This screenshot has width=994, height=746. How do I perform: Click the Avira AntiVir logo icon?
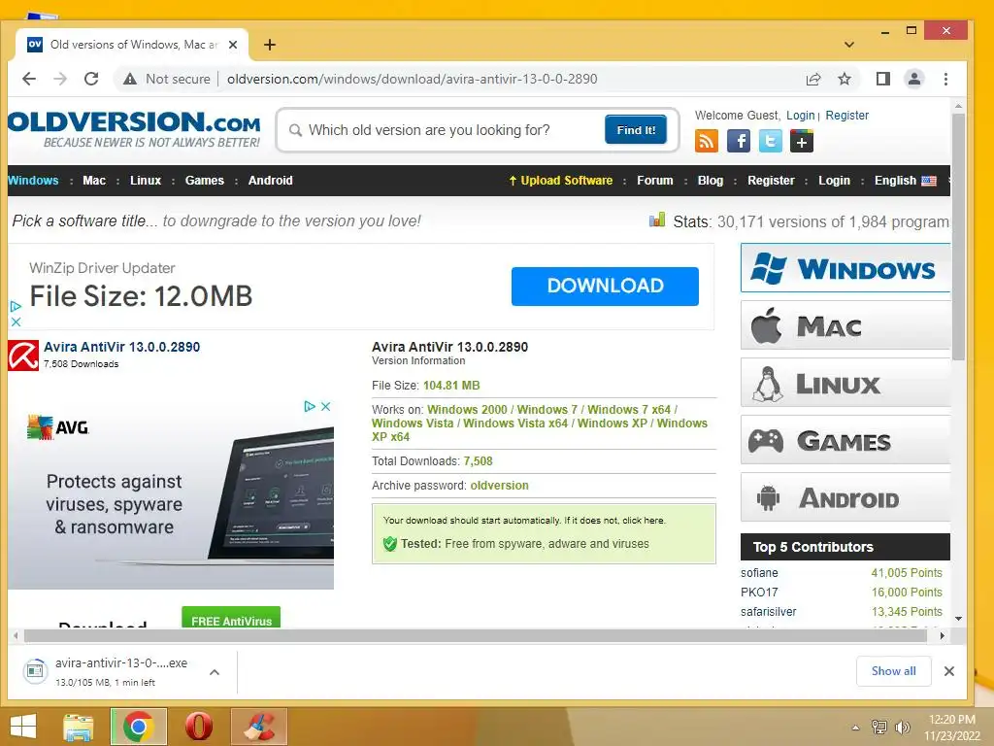point(23,356)
